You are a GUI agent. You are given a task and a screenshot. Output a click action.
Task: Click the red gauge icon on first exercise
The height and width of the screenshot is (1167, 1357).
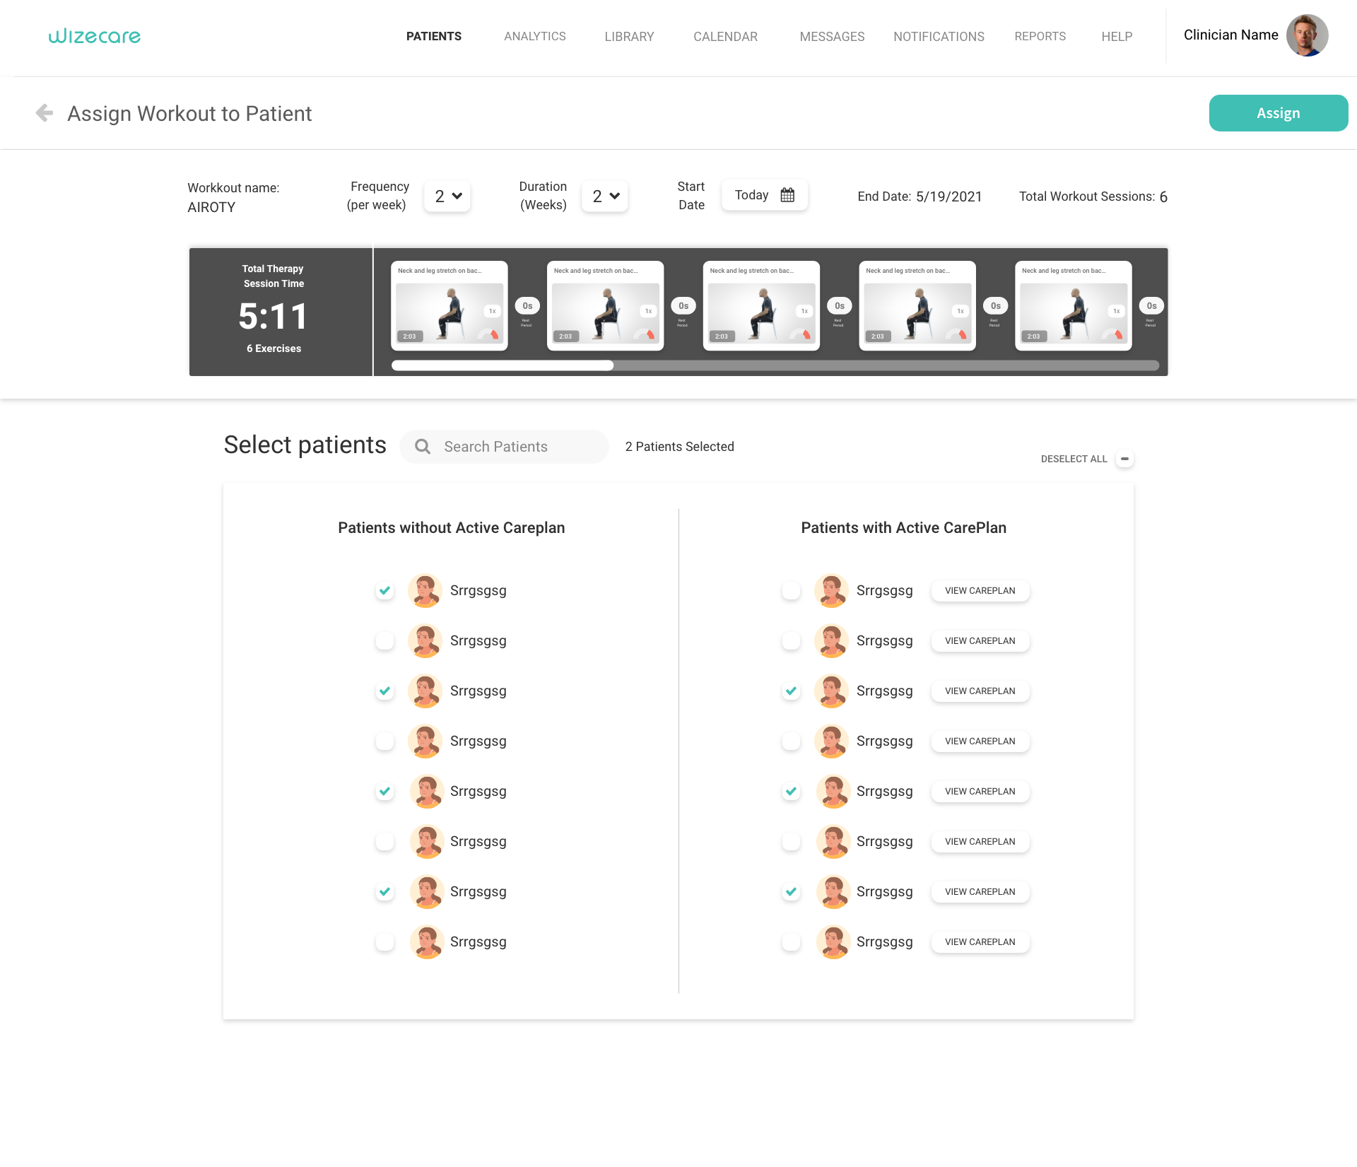tap(489, 334)
